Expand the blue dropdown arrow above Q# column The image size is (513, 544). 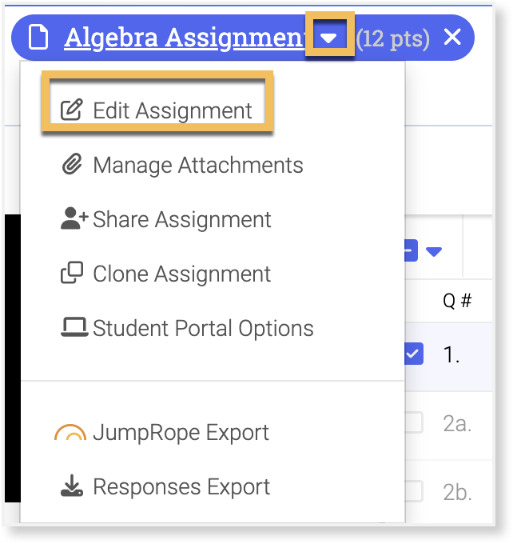(x=434, y=252)
